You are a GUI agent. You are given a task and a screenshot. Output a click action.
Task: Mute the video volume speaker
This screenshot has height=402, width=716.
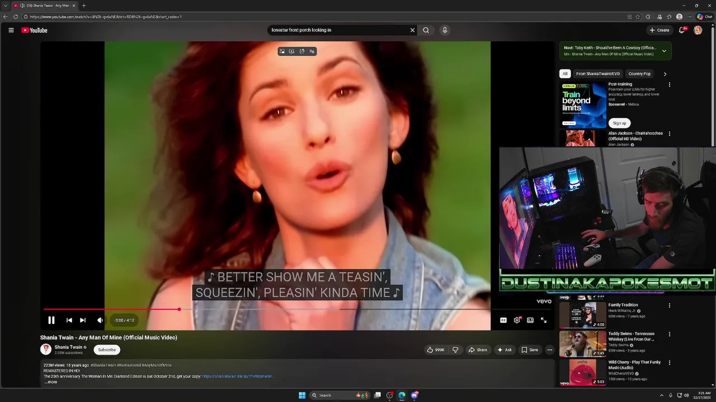(x=100, y=320)
